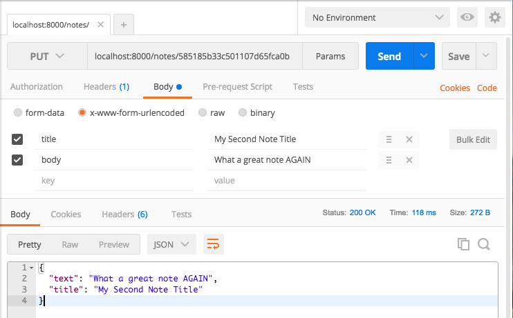Uncheck the title parameter checkbox
Viewport: 513px width, 318px height.
pos(17,139)
